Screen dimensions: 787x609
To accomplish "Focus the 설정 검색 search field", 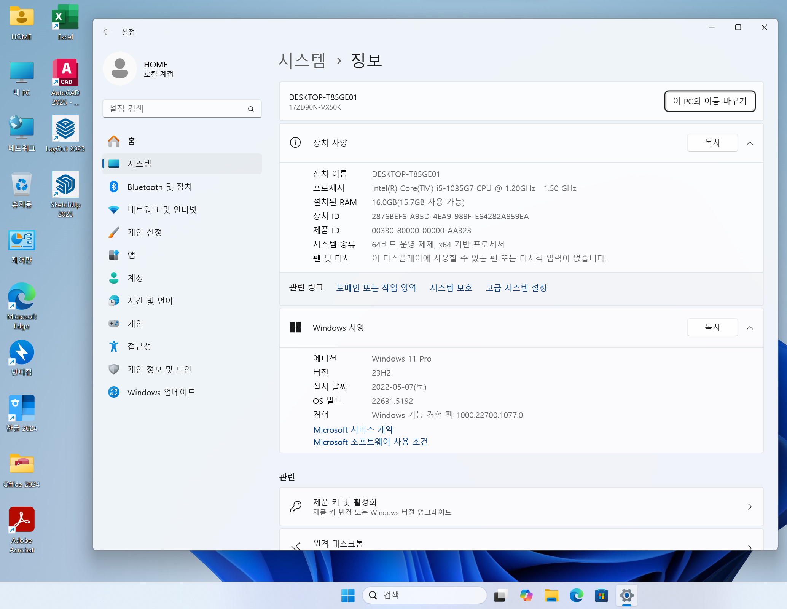I will (x=182, y=109).
